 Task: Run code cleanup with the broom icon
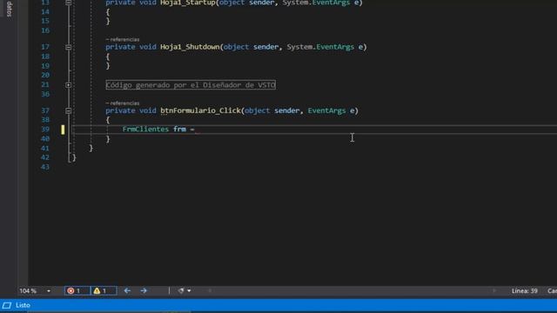point(181,291)
